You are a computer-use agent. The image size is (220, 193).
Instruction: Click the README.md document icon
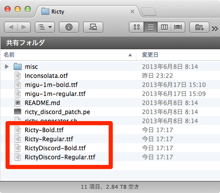click(18, 103)
